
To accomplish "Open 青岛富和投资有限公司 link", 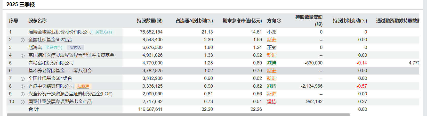I will point(51,63).
